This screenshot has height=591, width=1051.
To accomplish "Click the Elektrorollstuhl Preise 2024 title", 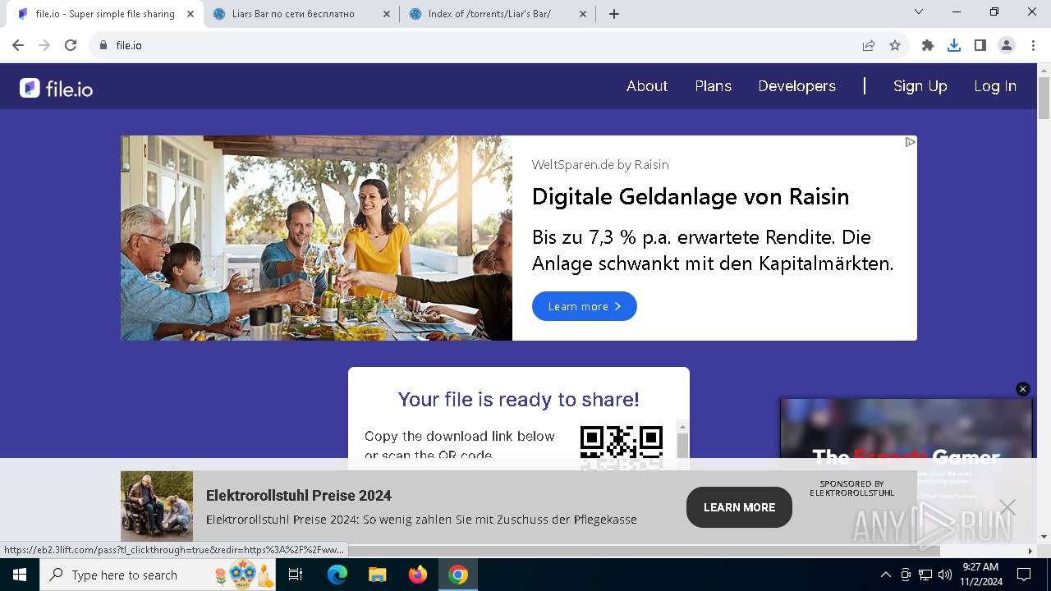I will (299, 495).
